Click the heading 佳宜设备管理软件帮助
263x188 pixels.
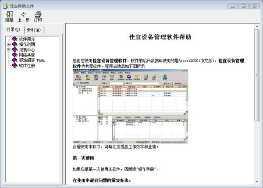(x=160, y=37)
